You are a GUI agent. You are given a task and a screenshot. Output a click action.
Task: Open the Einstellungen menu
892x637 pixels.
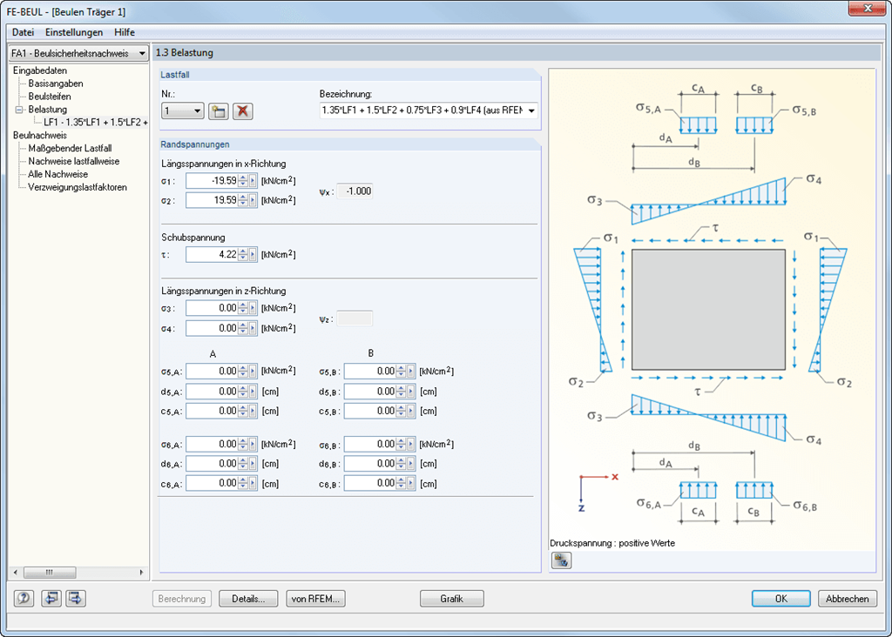pyautogui.click(x=74, y=32)
